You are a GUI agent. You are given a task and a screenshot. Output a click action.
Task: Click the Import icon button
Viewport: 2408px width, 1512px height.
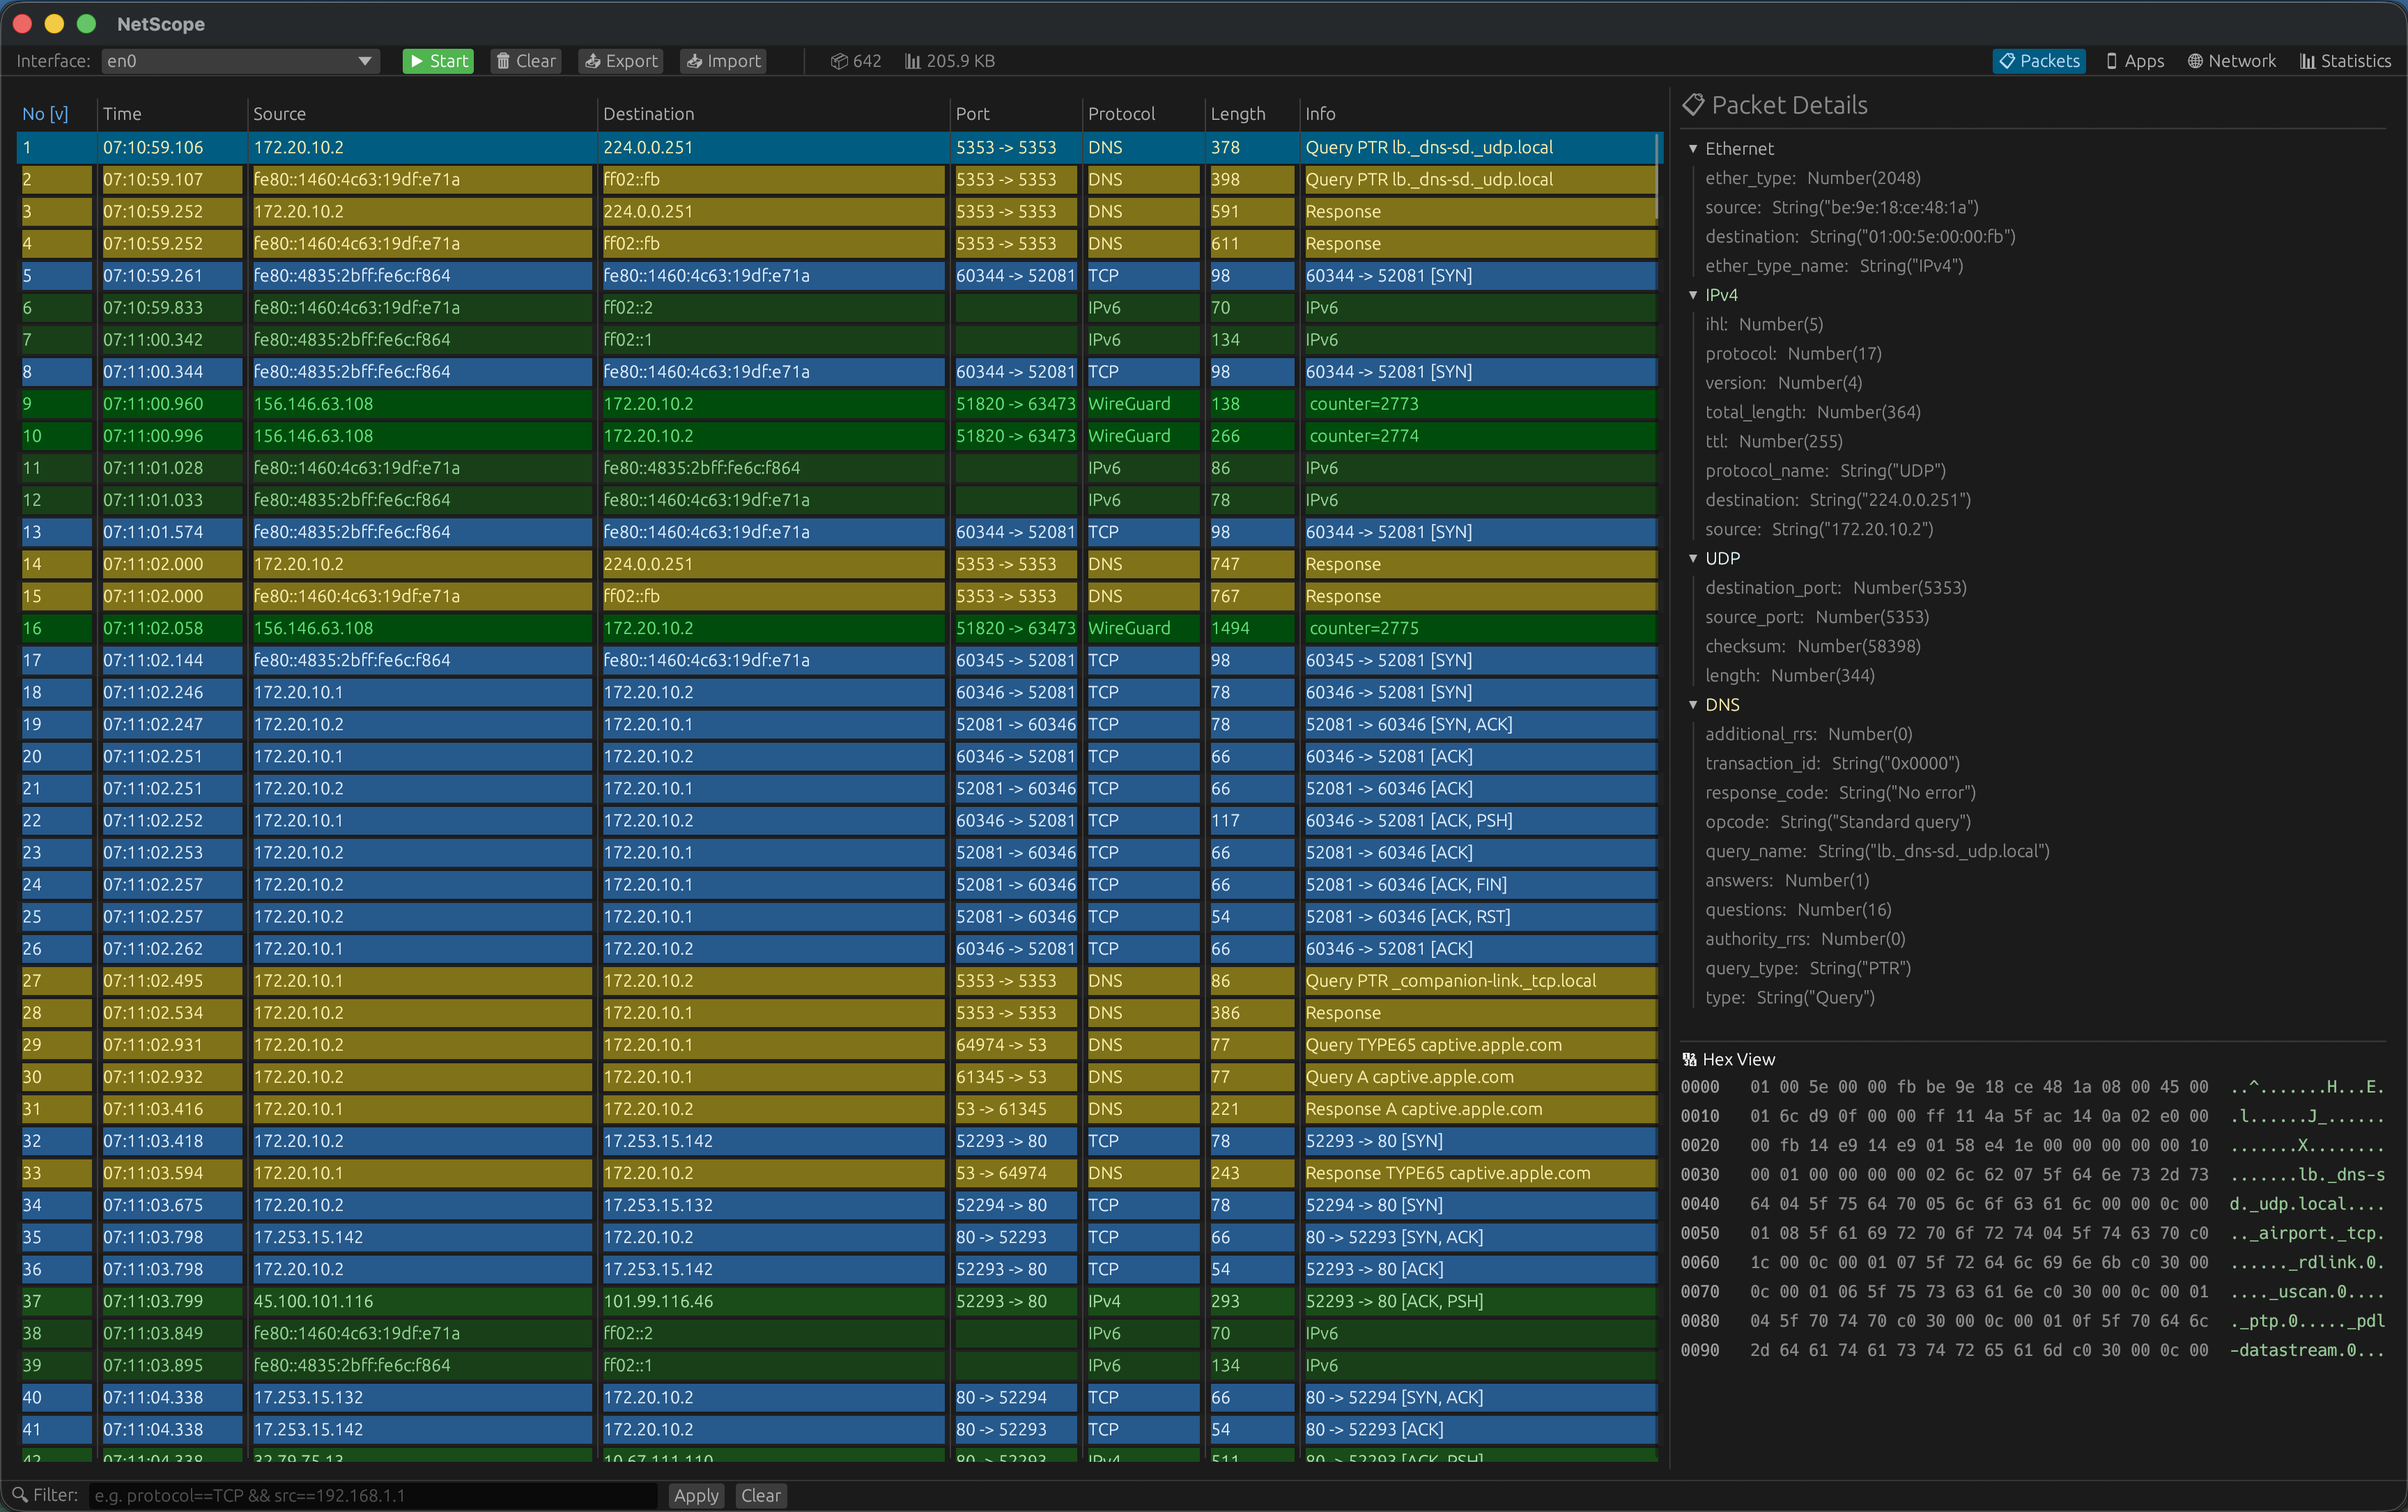click(x=694, y=61)
